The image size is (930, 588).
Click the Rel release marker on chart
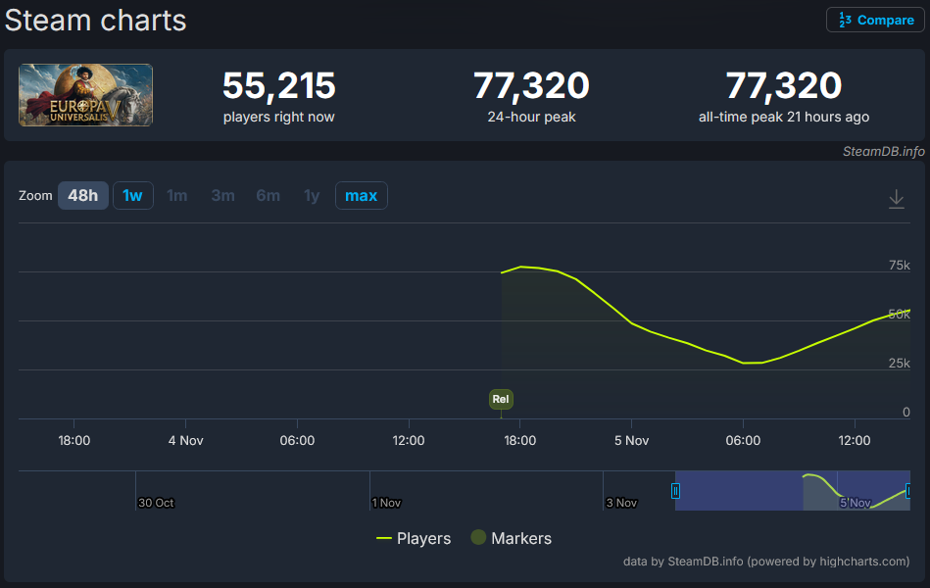(501, 399)
